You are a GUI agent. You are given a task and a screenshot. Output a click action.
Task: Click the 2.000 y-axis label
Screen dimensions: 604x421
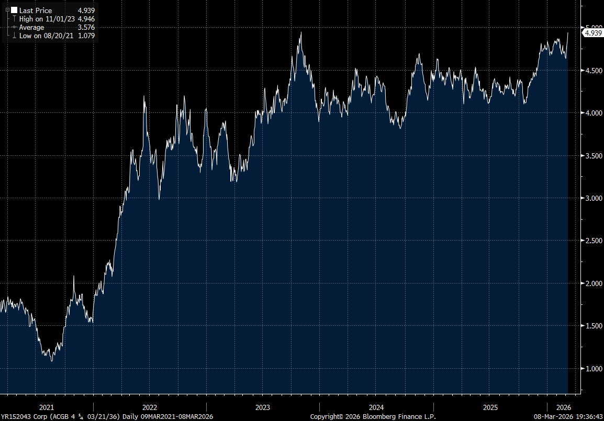click(x=594, y=283)
